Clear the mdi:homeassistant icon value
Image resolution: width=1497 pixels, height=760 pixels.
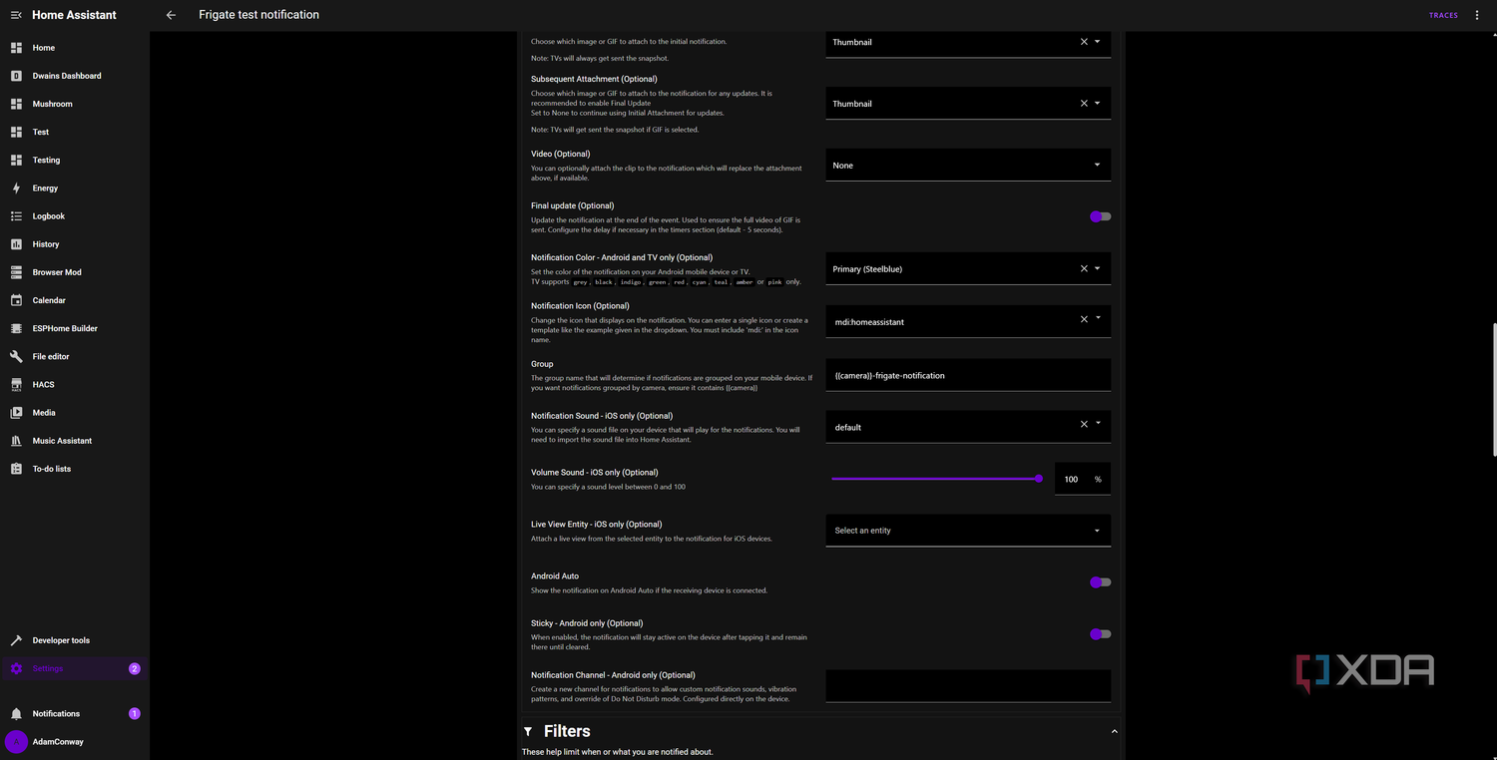click(x=1084, y=319)
